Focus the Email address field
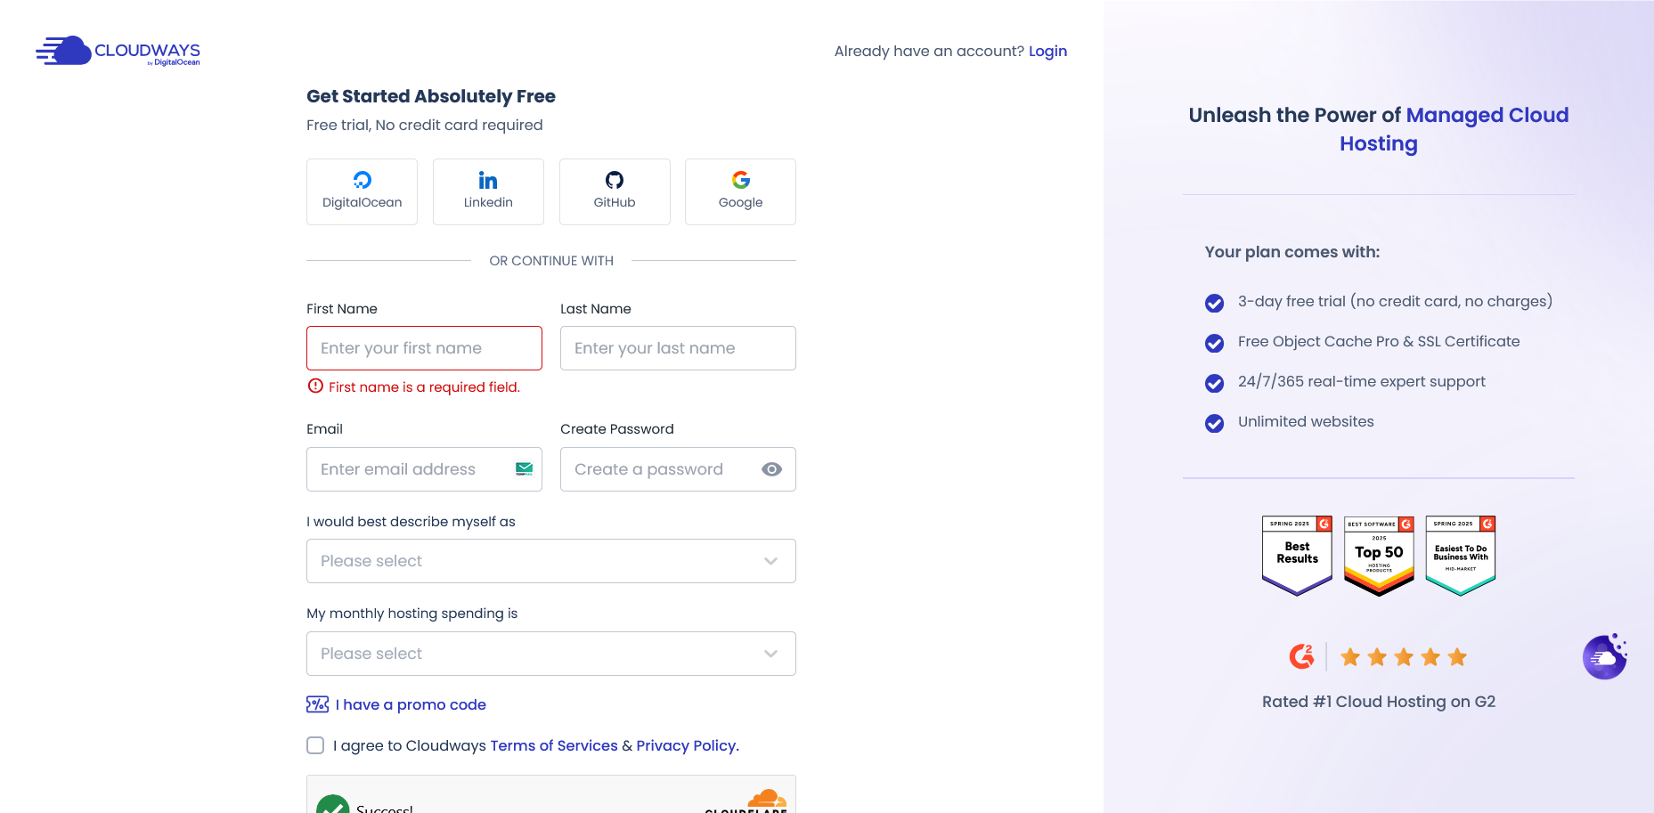 (x=424, y=469)
